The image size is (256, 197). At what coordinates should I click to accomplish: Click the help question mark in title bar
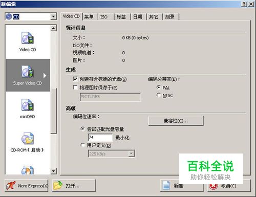pos(244,4)
